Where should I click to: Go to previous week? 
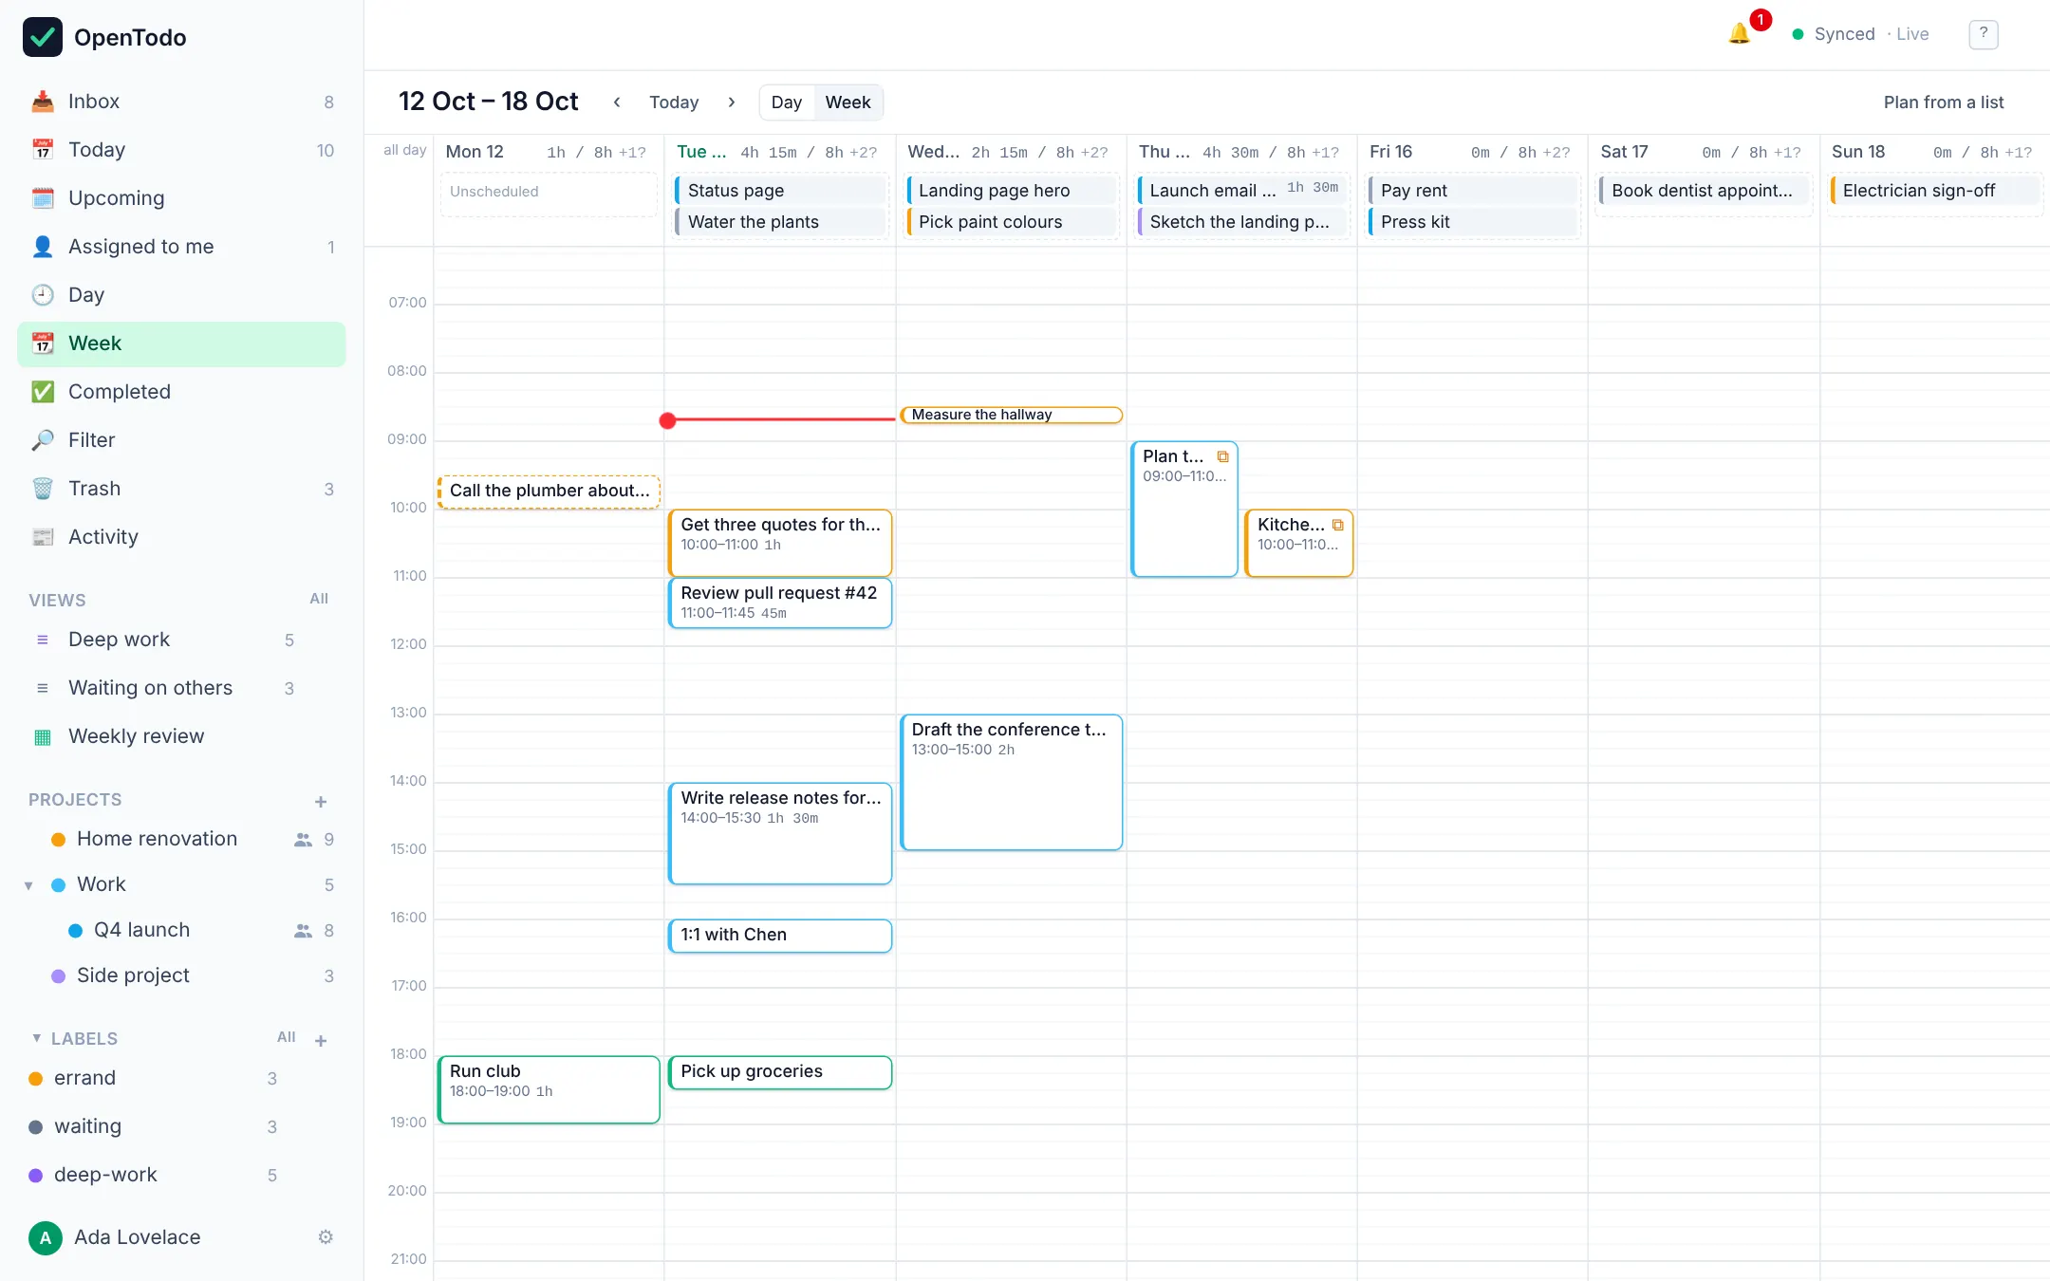[617, 102]
